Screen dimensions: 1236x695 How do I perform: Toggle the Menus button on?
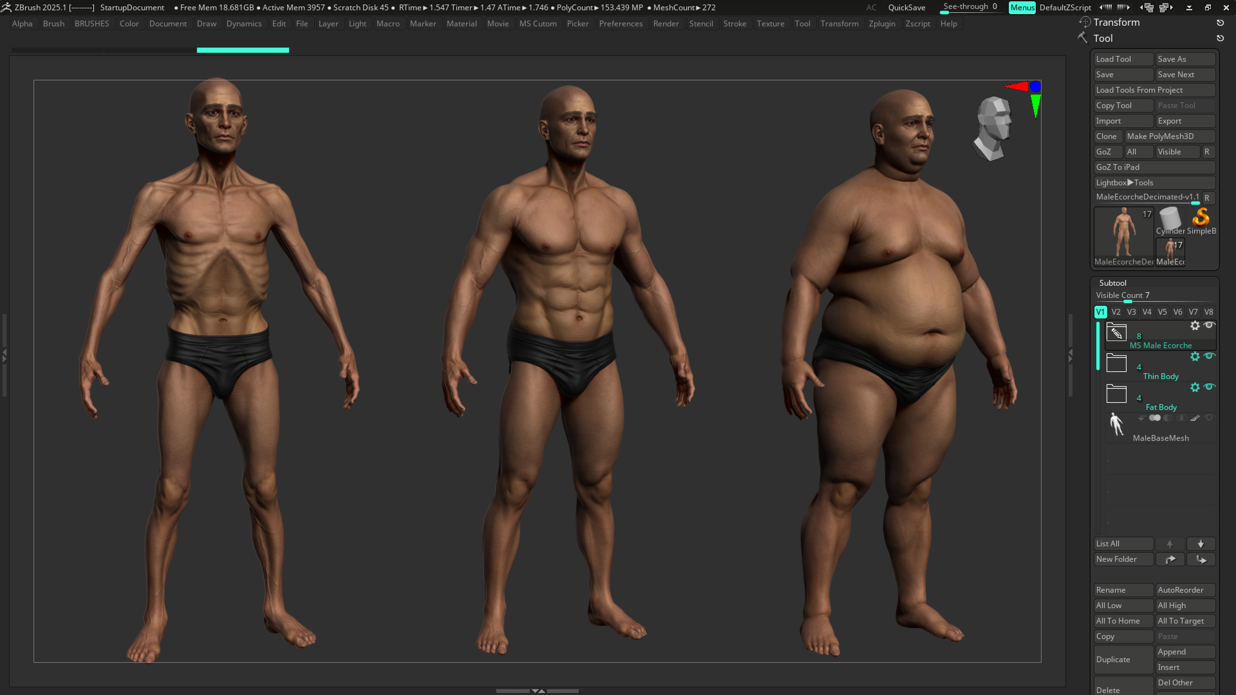click(x=1022, y=7)
